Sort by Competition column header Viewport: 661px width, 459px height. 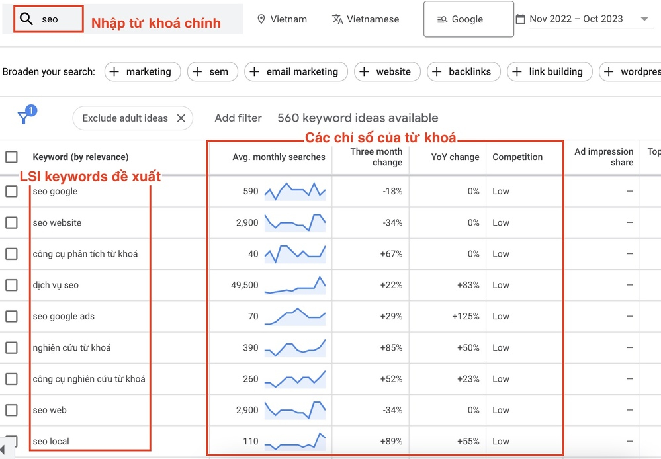517,157
